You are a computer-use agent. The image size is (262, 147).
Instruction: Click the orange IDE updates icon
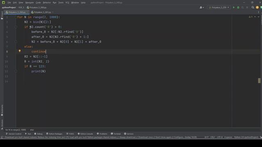coord(257,7)
